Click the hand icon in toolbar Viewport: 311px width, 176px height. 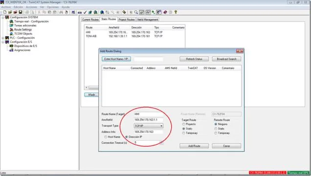(67, 12)
